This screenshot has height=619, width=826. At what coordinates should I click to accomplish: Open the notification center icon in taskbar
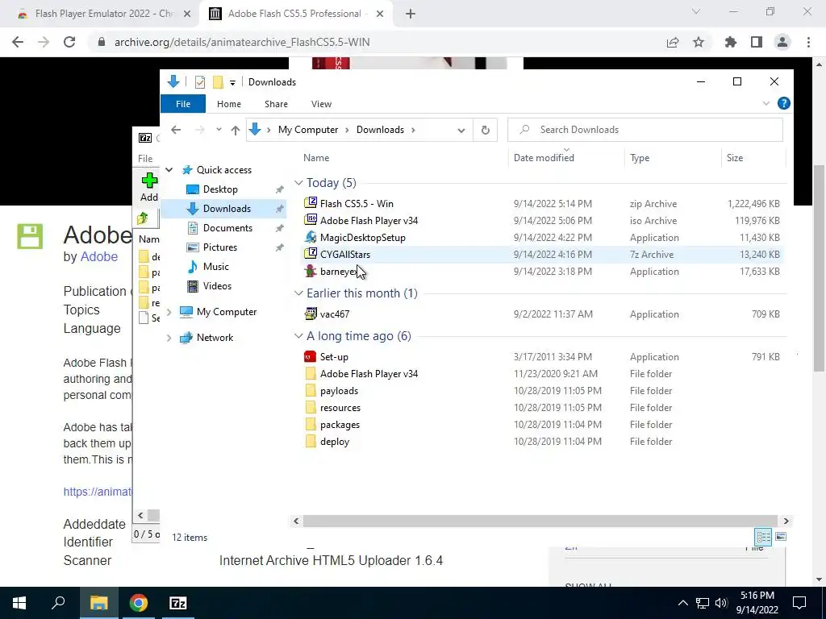click(799, 603)
